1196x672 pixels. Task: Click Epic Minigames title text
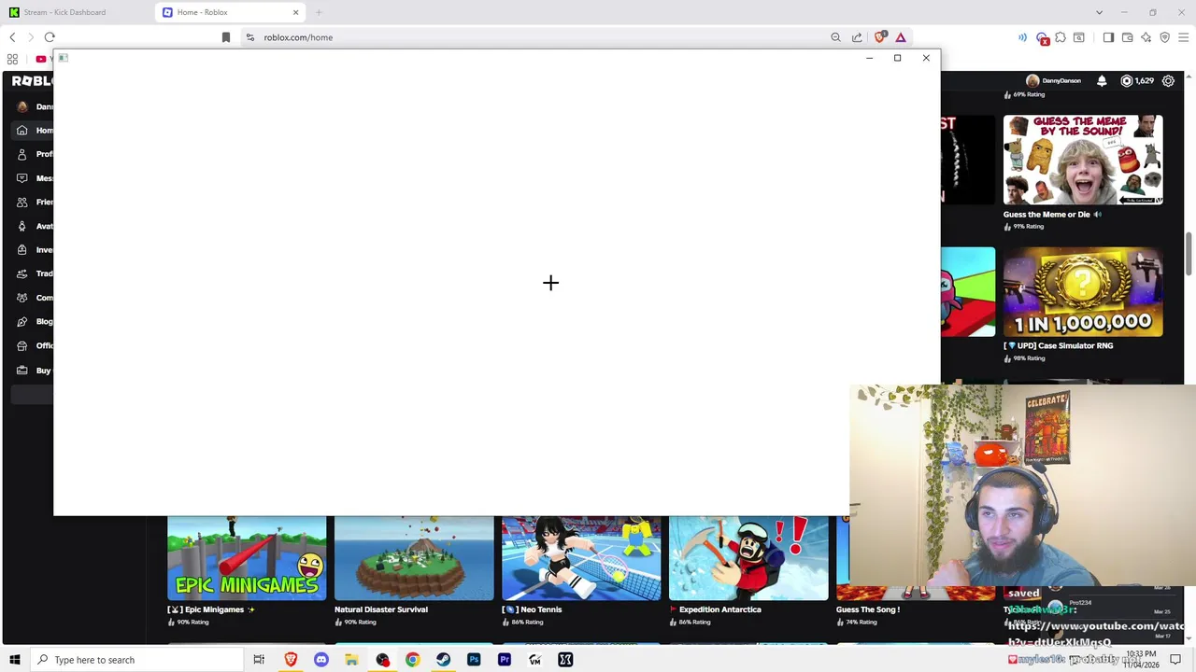tap(211, 609)
